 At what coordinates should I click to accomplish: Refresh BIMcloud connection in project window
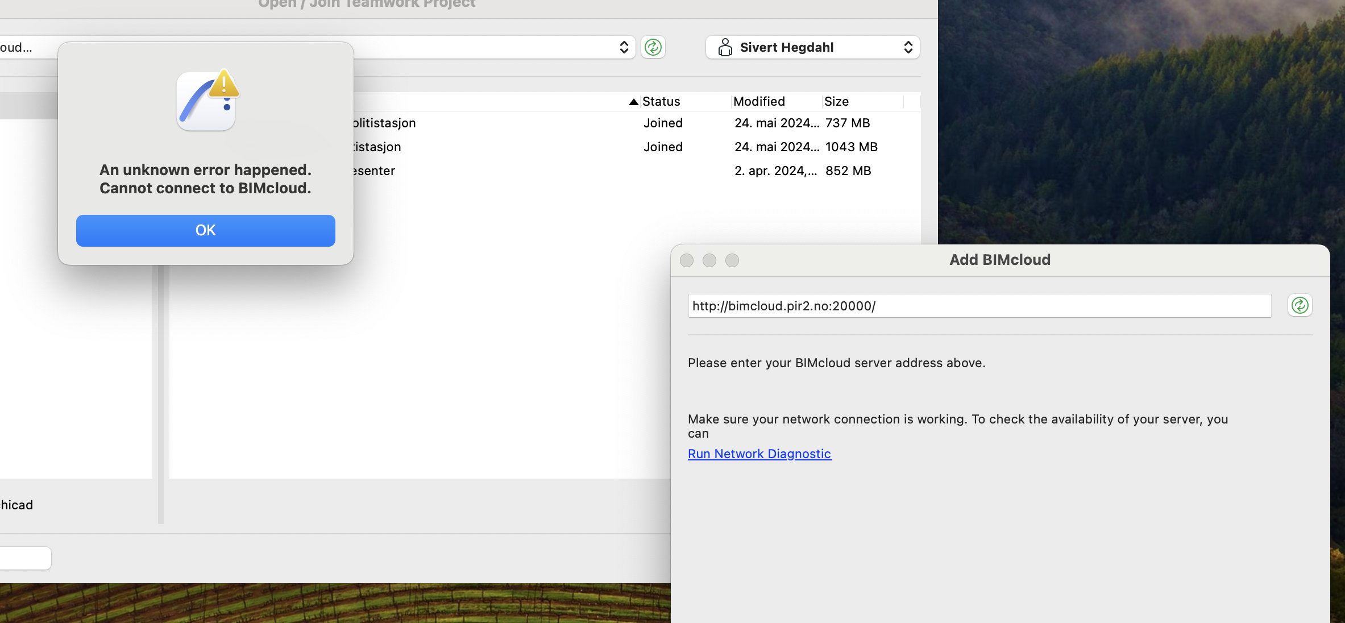click(653, 47)
